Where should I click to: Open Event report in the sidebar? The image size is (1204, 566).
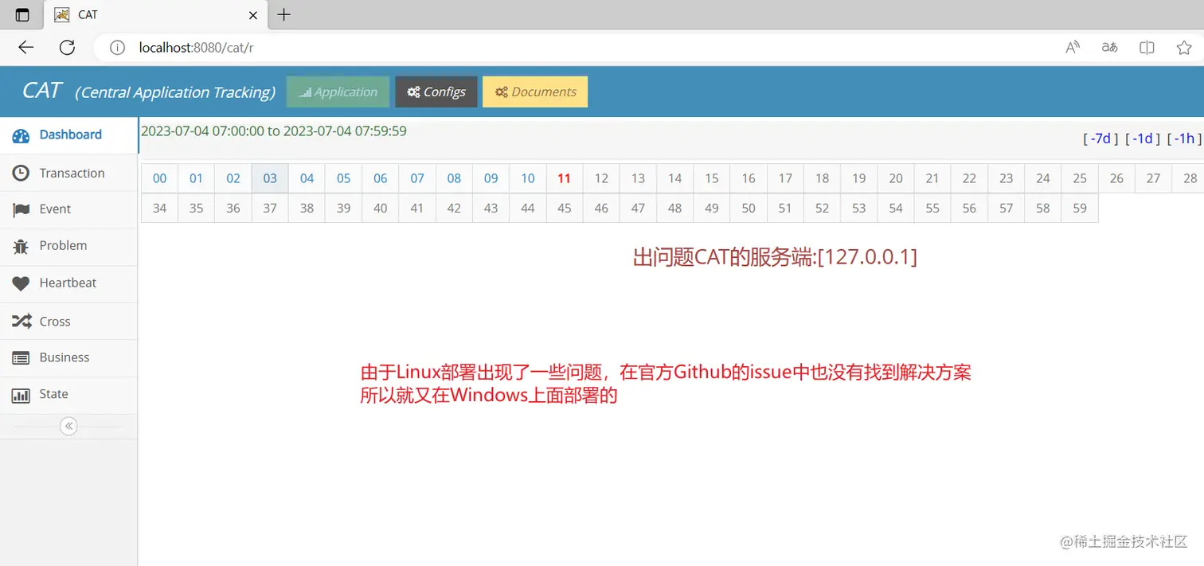pos(68,209)
